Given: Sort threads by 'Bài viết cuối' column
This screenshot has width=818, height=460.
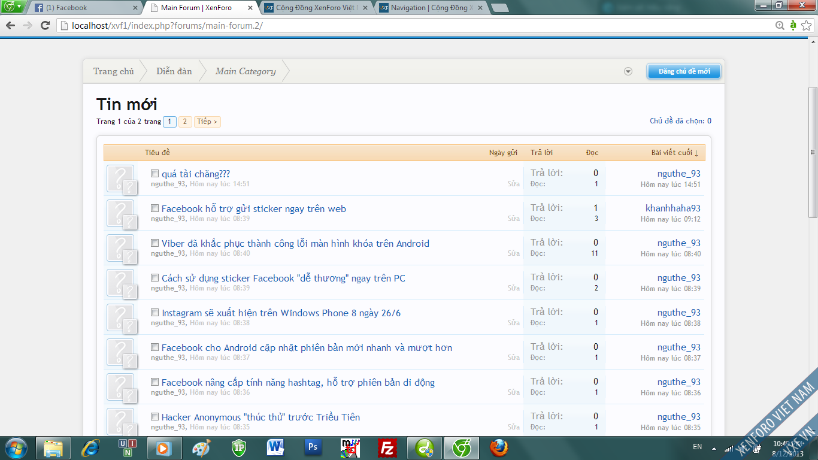Looking at the screenshot, I should click(675, 153).
